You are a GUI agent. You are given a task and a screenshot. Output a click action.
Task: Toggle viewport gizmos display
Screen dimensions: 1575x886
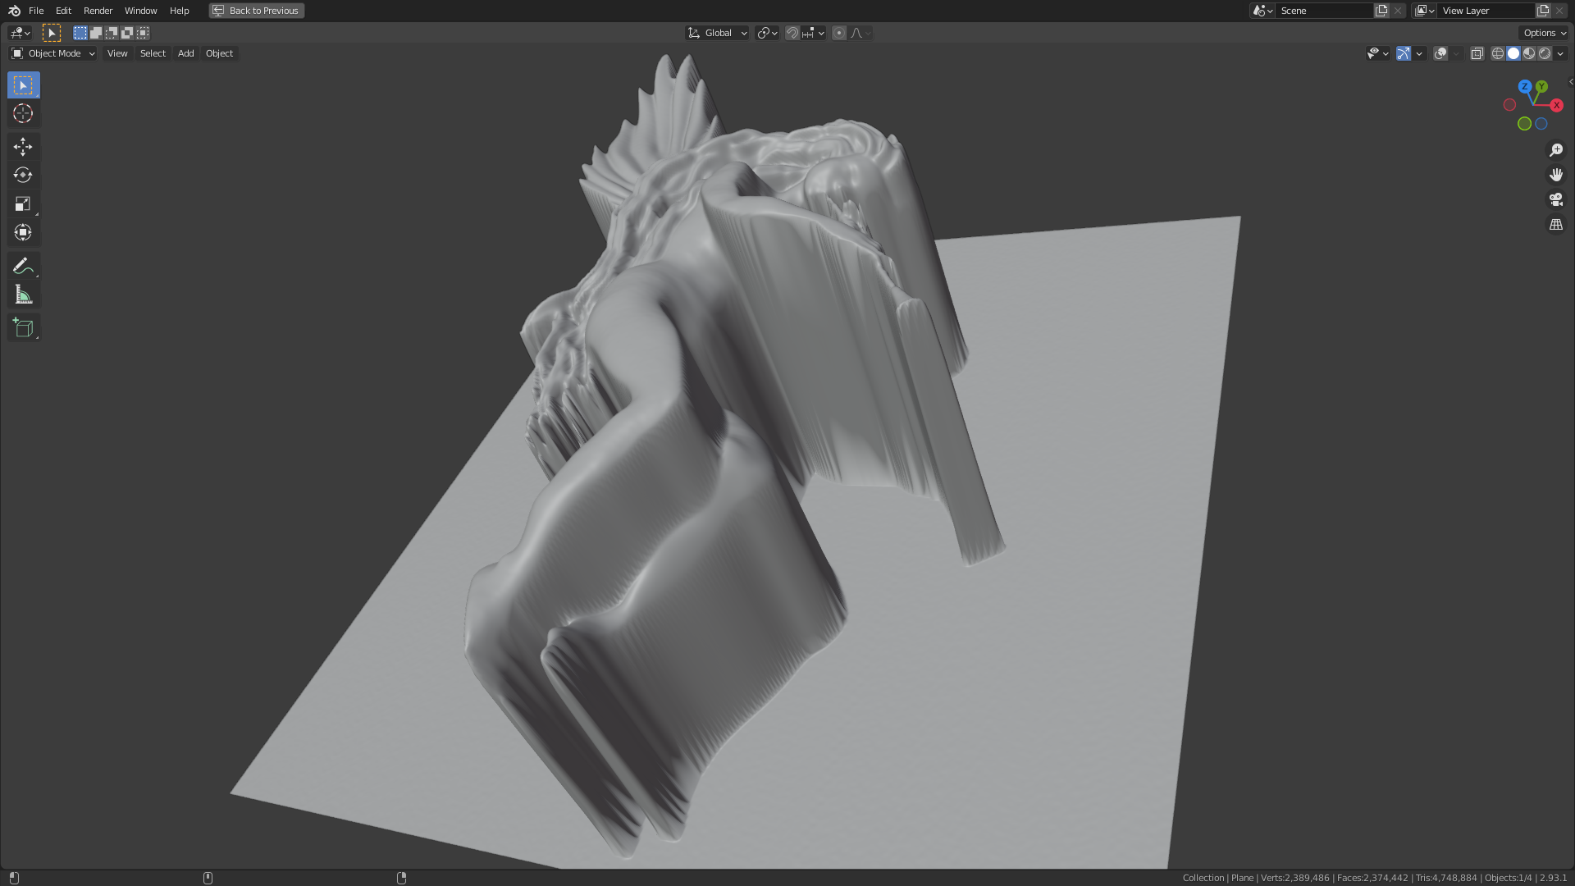[x=1404, y=53]
